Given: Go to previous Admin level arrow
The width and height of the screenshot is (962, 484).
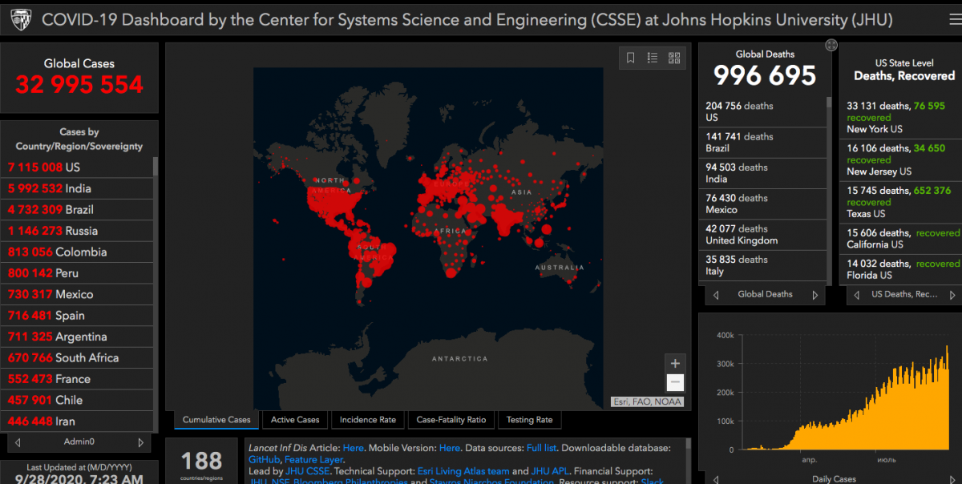Looking at the screenshot, I should [18, 442].
